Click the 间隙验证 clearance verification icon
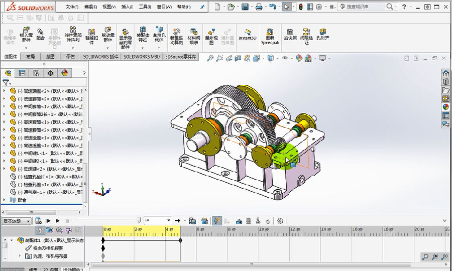This screenshot has height=271, width=452. pos(306,33)
